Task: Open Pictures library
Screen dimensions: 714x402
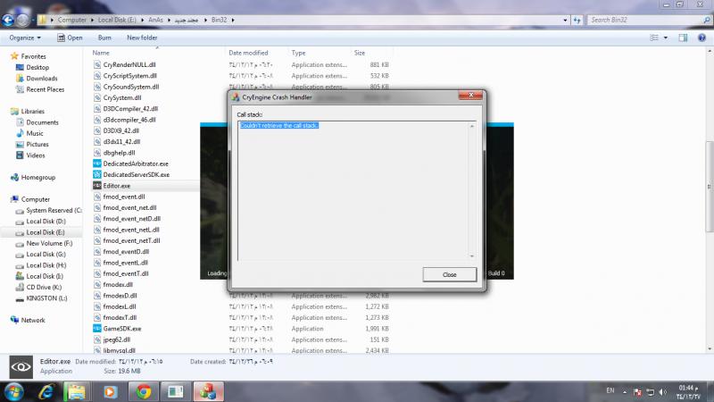Action: (37, 144)
